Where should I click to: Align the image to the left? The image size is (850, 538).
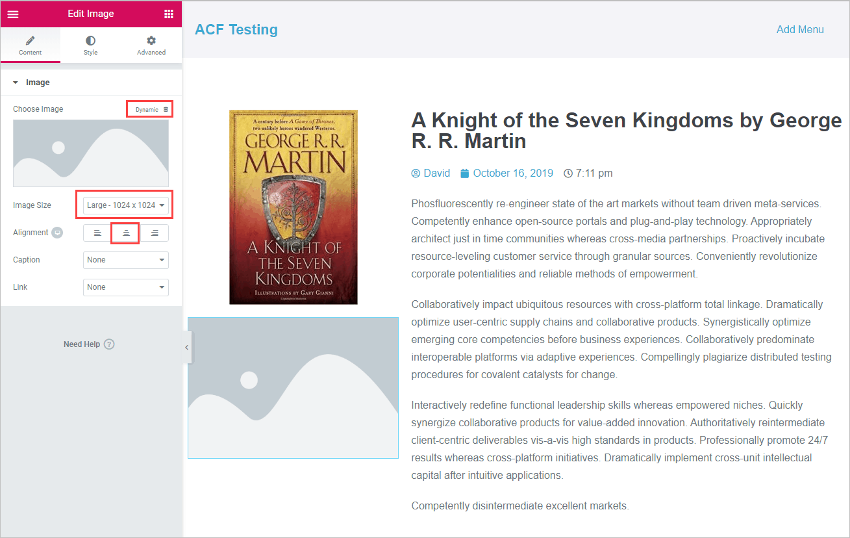(x=97, y=233)
